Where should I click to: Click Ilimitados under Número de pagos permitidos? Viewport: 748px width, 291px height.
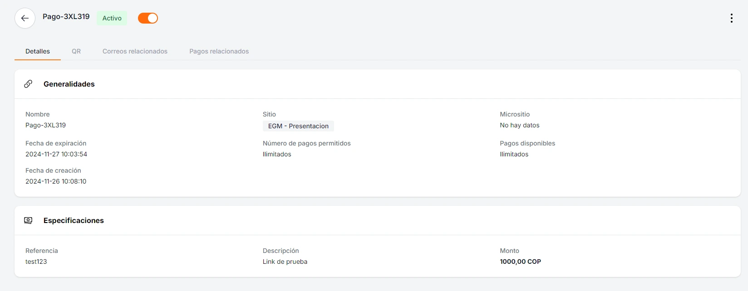277,154
